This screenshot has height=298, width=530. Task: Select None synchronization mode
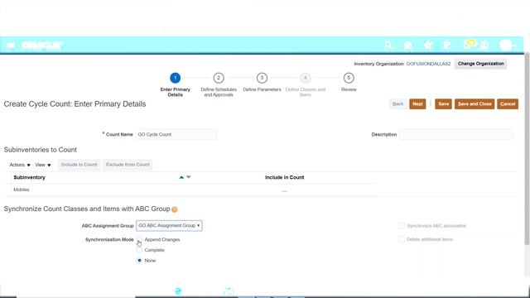139,261
